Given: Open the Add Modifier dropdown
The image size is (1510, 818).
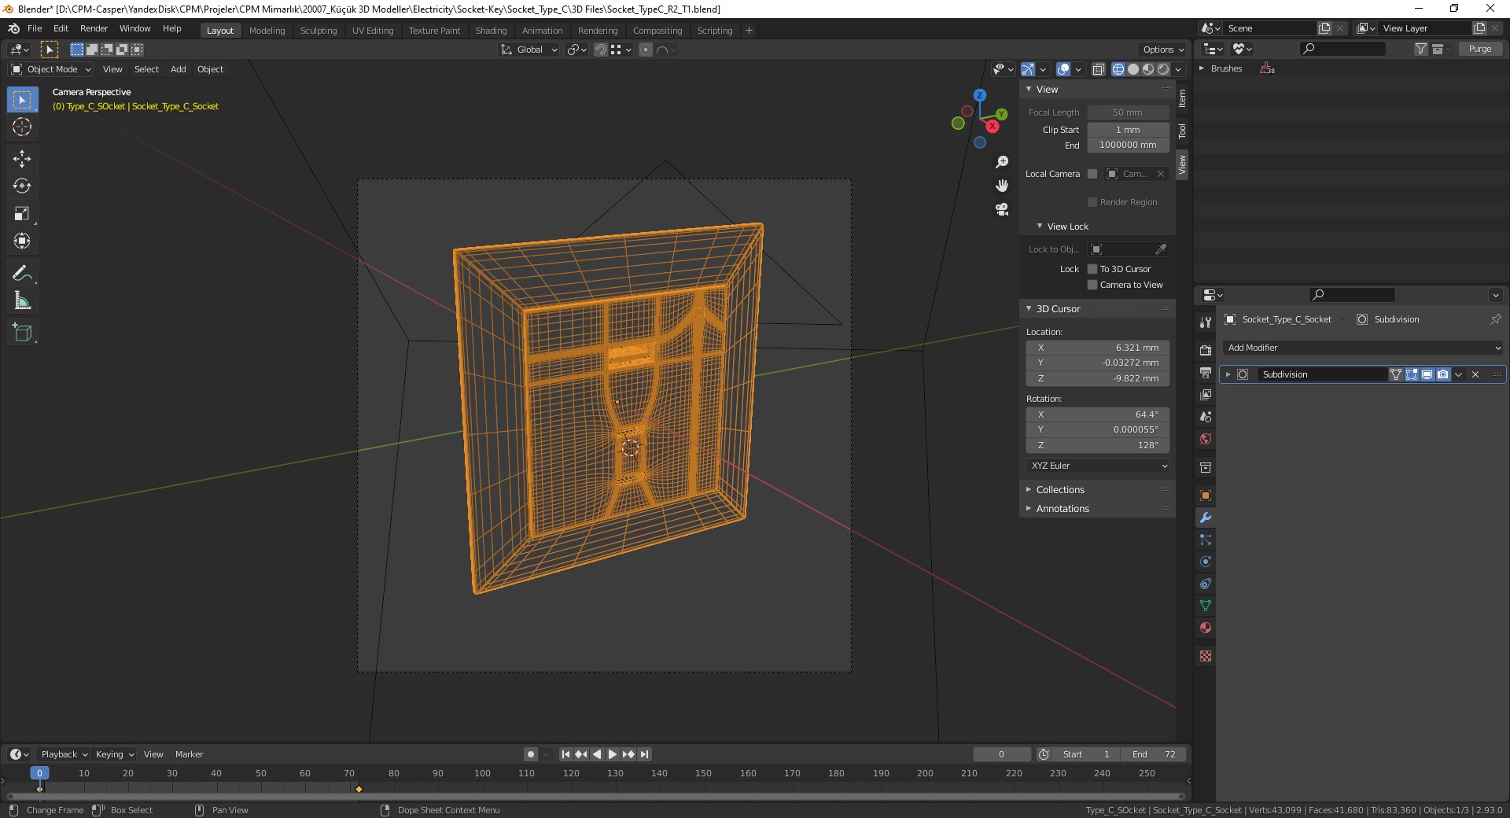Looking at the screenshot, I should pos(1363,348).
